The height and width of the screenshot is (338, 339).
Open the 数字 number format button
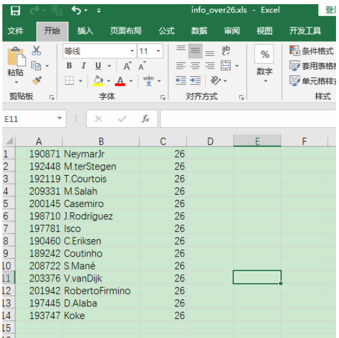click(265, 64)
